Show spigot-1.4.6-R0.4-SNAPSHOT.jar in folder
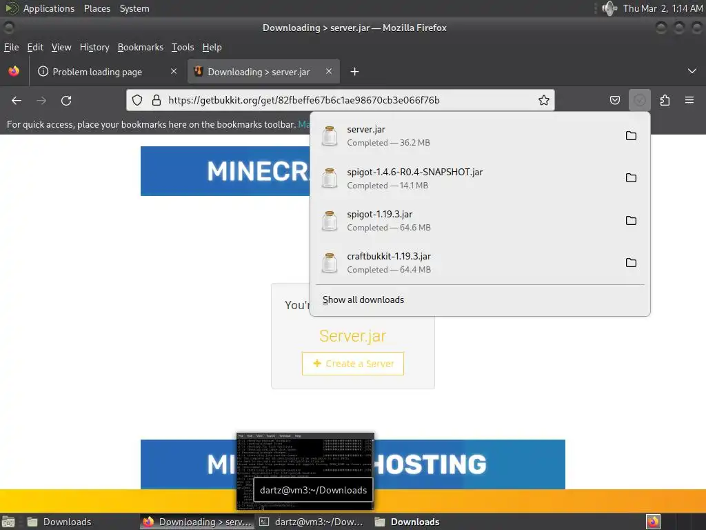 (x=631, y=178)
